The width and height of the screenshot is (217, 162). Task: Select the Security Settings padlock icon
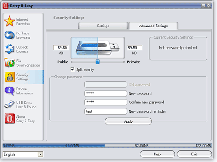10,77
